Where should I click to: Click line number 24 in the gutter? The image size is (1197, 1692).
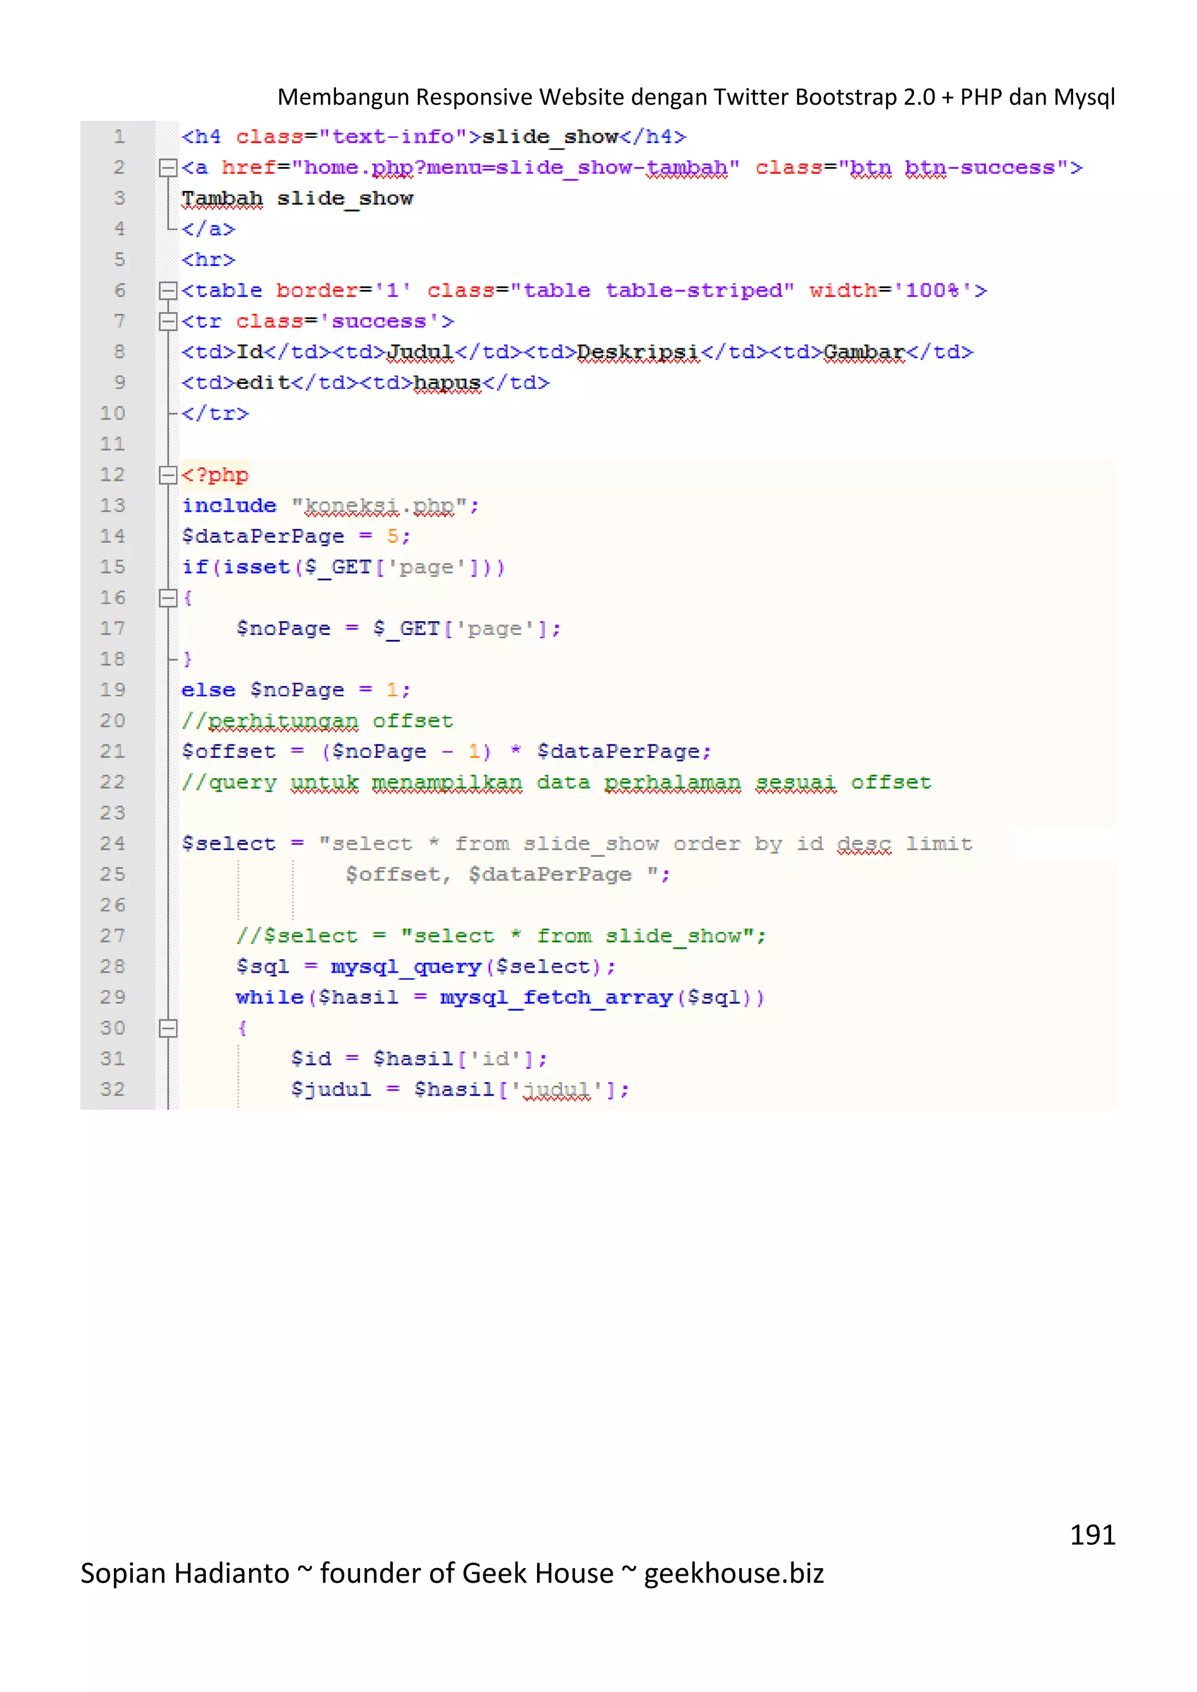(x=113, y=843)
